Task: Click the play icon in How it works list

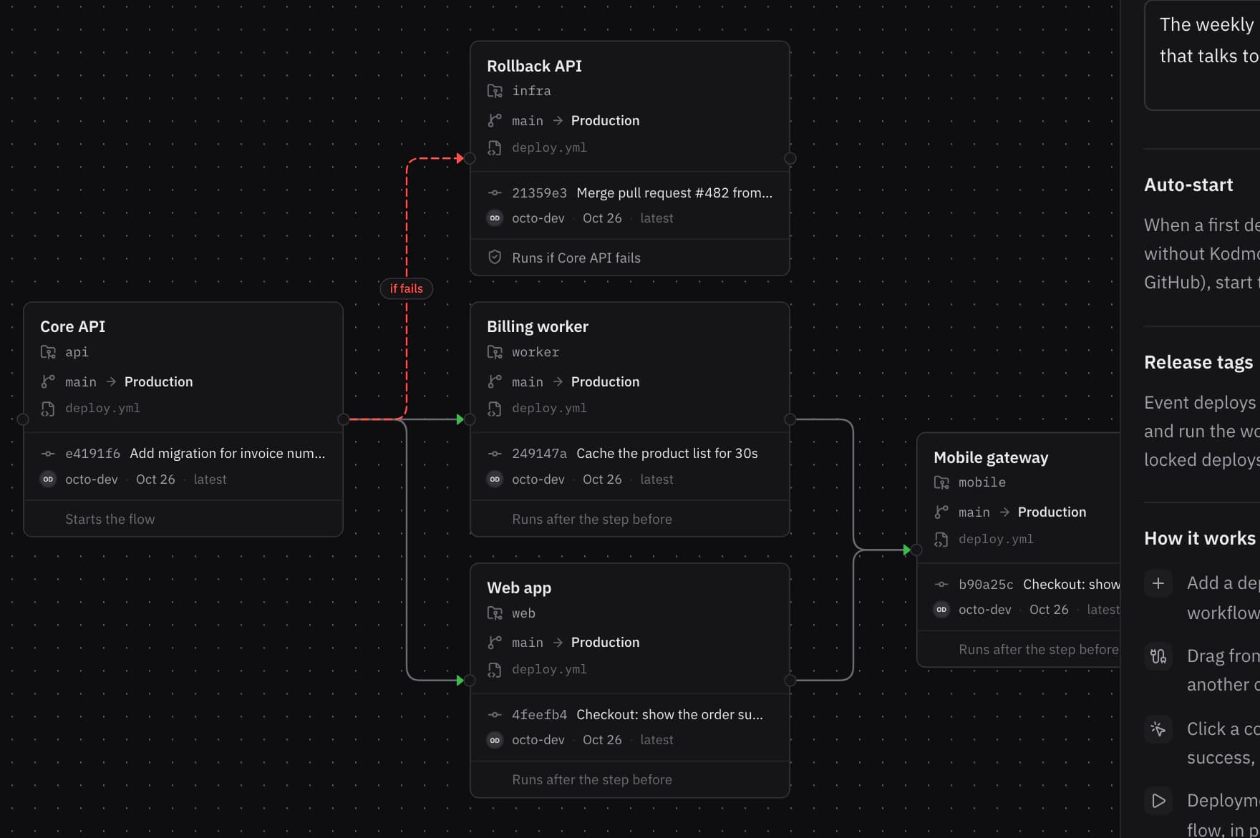Action: [x=1158, y=801]
